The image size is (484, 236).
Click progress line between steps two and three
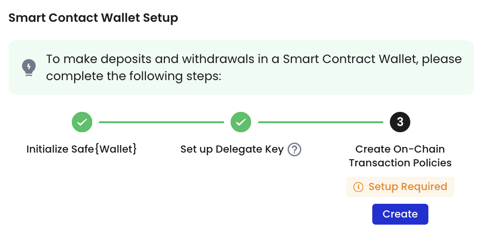pyautogui.click(x=320, y=122)
